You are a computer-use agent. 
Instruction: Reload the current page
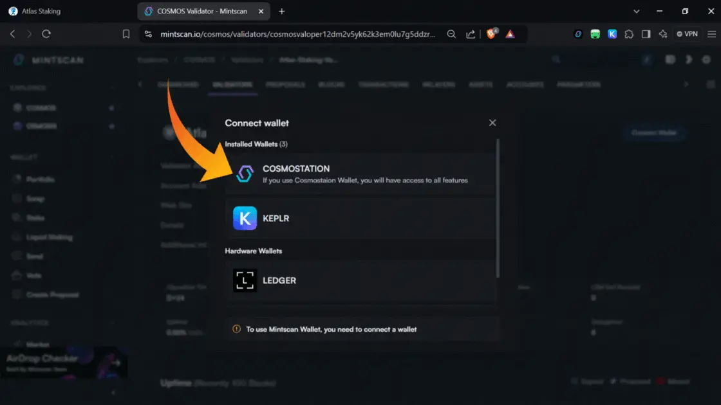pos(46,34)
